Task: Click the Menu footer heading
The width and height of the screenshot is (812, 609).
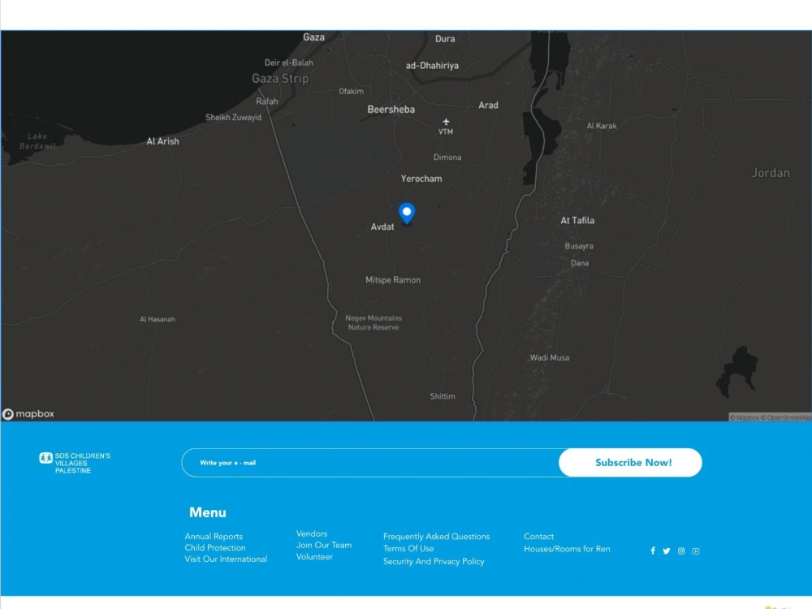Action: tap(208, 512)
